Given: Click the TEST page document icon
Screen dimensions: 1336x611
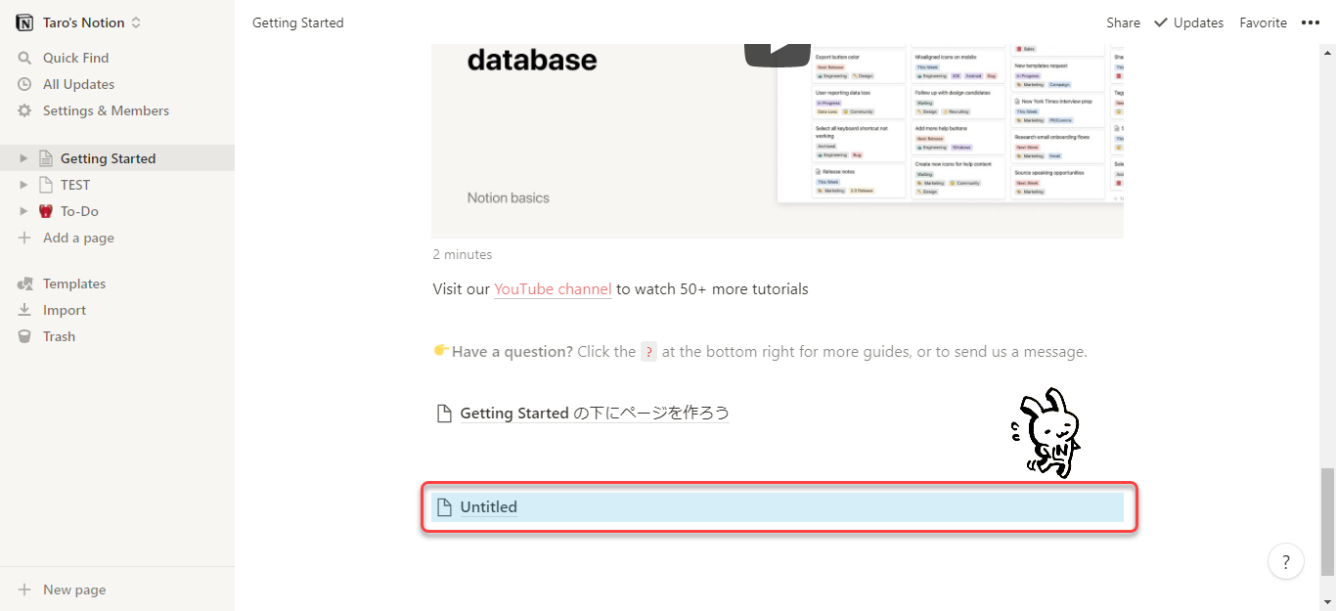Looking at the screenshot, I should 45,185.
